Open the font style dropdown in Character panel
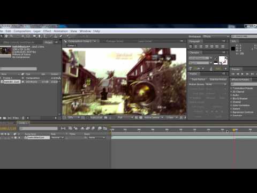The height and width of the screenshot is (193, 257). (211, 63)
